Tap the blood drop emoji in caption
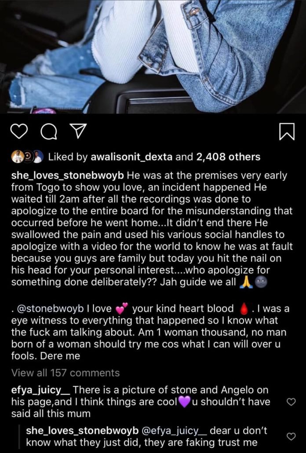 point(244,309)
